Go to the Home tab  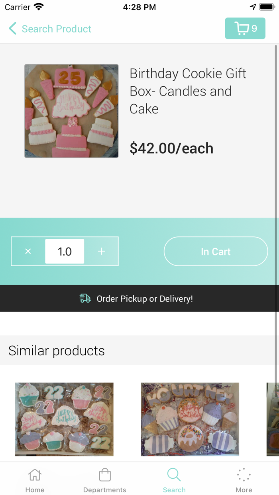[x=35, y=480]
